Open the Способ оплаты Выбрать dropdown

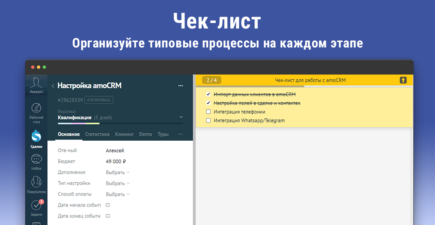118,194
